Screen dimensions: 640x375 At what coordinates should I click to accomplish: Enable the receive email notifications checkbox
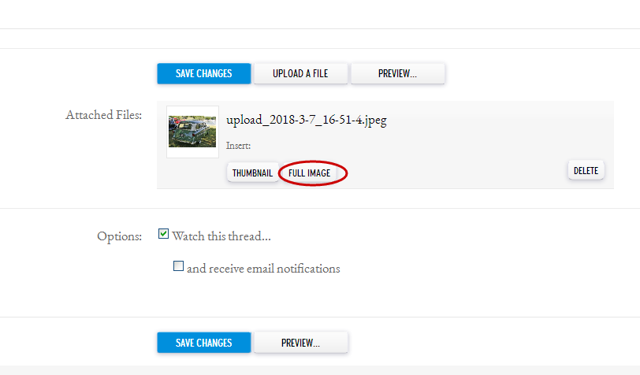coord(178,266)
